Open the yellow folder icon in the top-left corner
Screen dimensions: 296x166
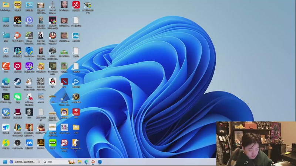6,5
